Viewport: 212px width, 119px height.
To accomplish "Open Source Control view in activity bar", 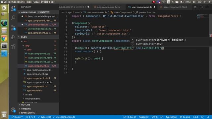I will [13, 28].
